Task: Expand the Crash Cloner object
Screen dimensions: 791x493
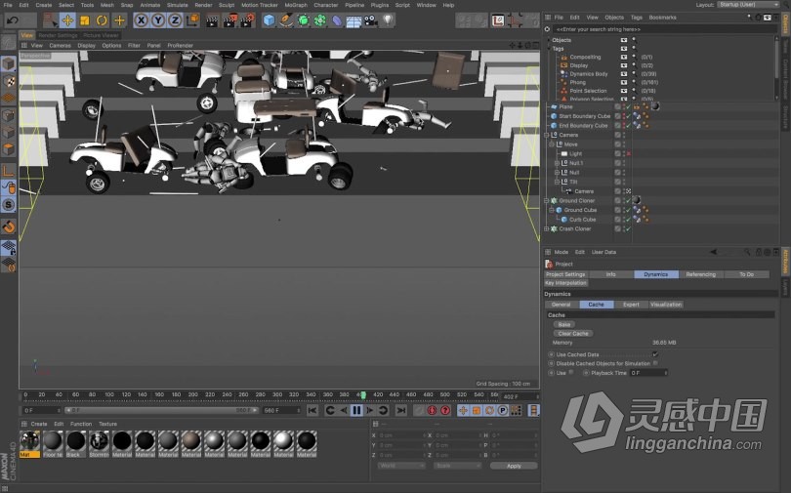Action: coord(546,228)
